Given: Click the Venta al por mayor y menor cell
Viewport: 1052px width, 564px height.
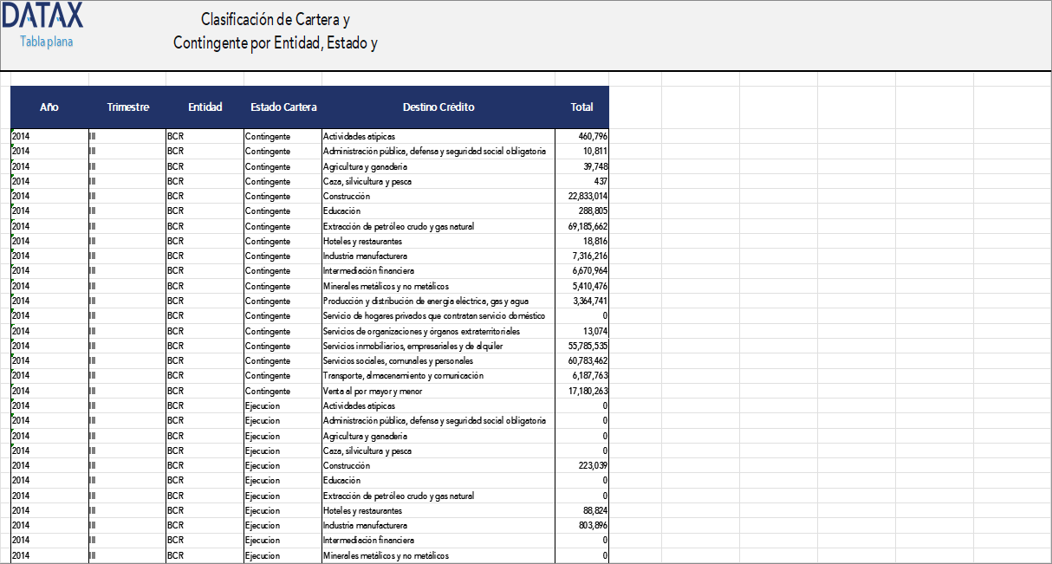Looking at the screenshot, I should (368, 391).
